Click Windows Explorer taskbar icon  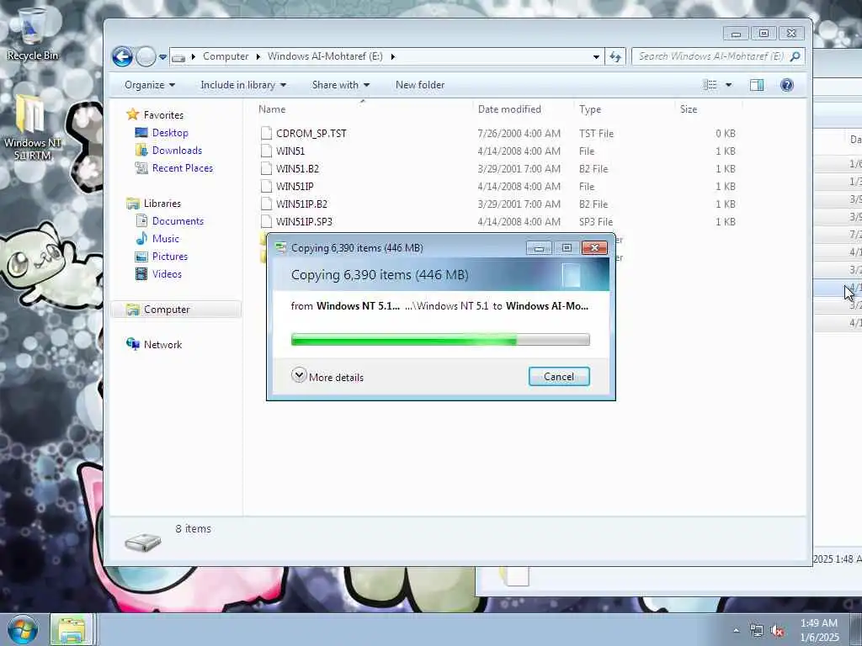(72, 629)
